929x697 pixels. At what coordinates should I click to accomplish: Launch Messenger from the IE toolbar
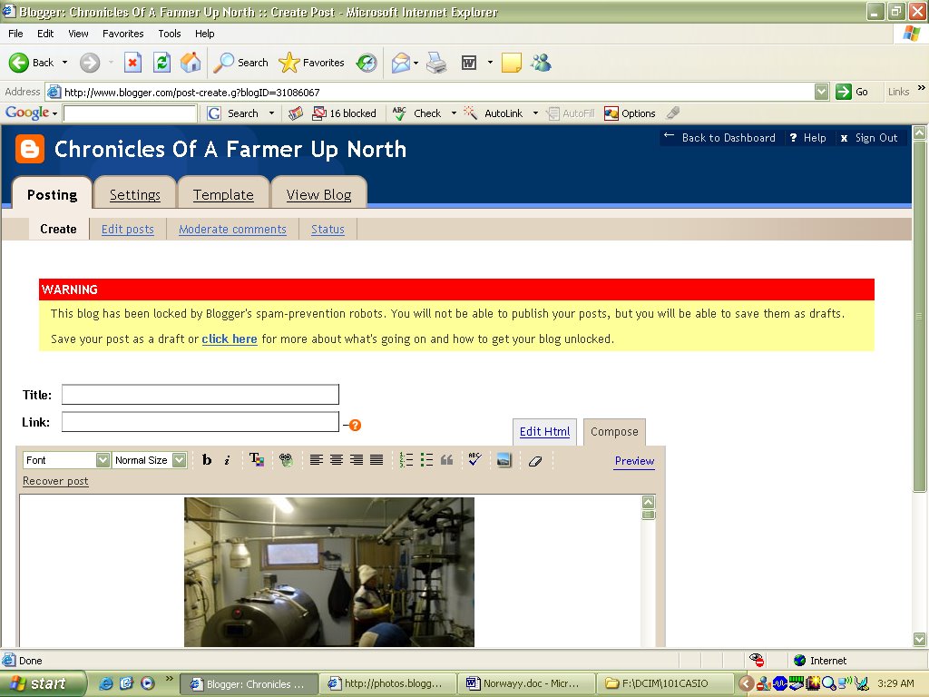point(541,63)
